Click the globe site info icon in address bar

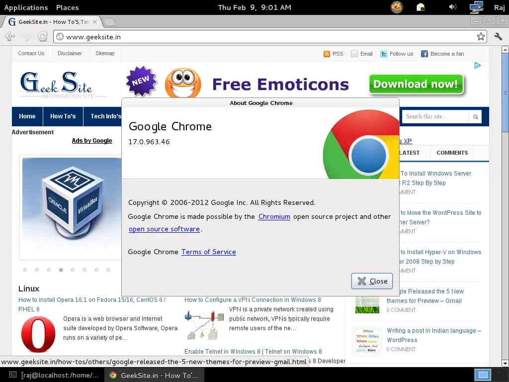coord(60,37)
